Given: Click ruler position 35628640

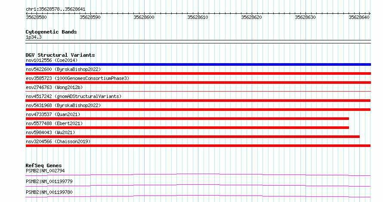Looking at the screenshot, I should (359, 17).
